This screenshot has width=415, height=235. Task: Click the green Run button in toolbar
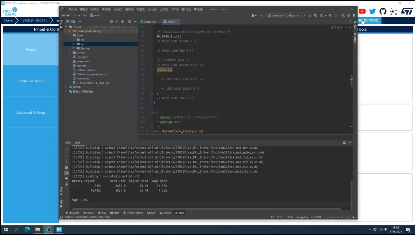click(305, 16)
